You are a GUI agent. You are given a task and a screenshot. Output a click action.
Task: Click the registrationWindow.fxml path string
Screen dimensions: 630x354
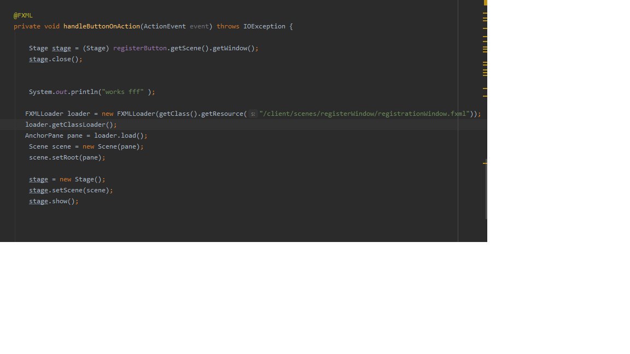tap(364, 114)
